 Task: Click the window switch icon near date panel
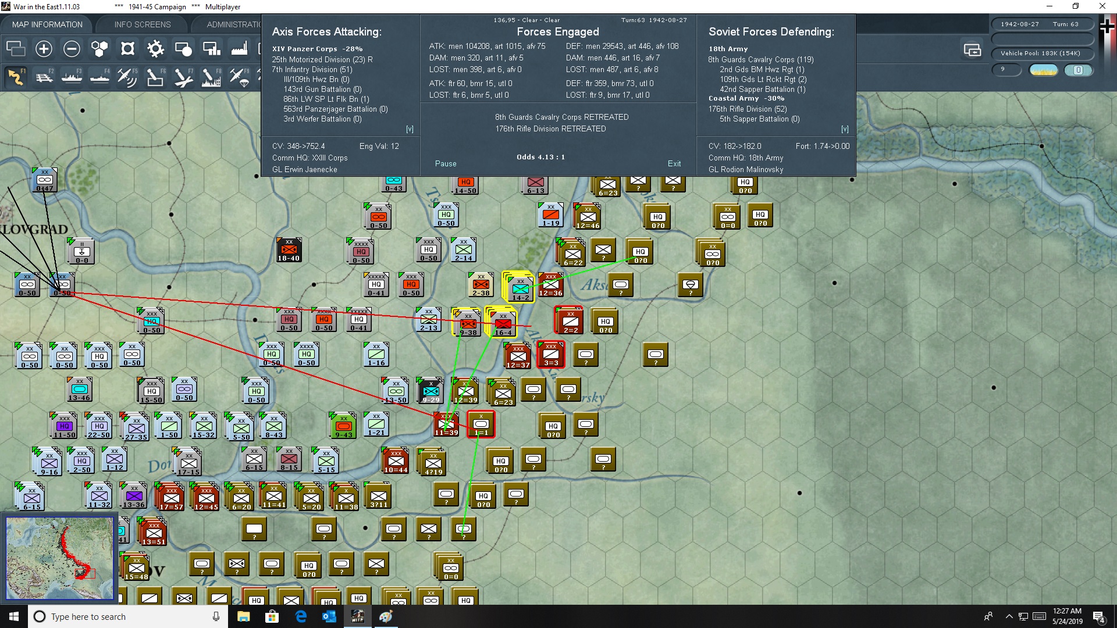[972, 50]
